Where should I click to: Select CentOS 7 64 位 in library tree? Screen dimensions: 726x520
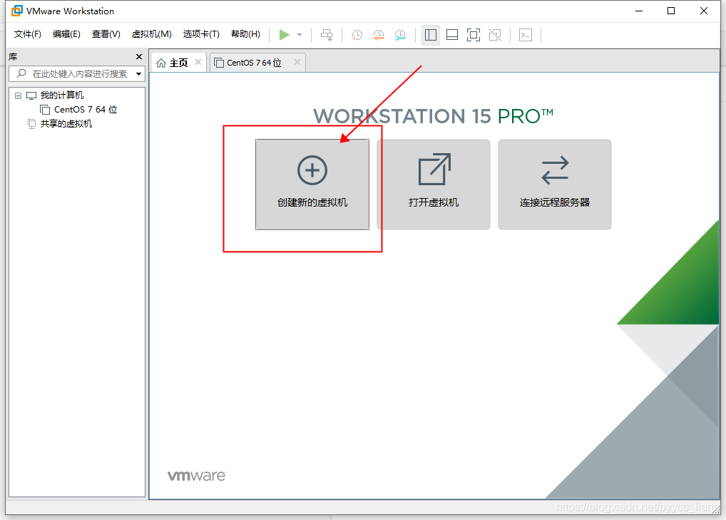click(x=85, y=110)
